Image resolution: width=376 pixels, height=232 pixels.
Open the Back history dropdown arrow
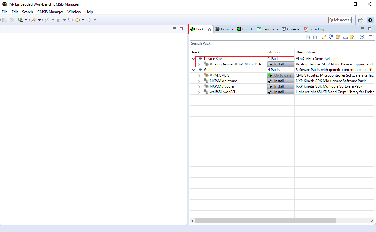point(83,20)
